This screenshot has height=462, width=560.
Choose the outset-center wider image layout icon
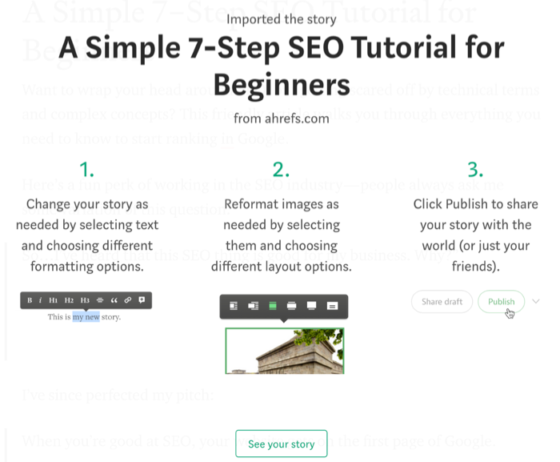pos(292,306)
